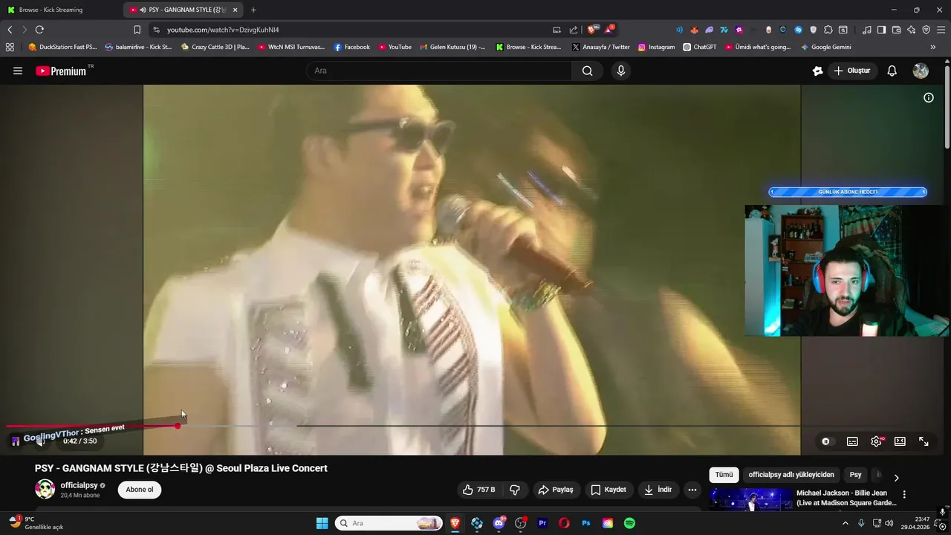The image size is (951, 535).
Task: Open the apps grid in bookmarks bar
Action: (x=10, y=47)
